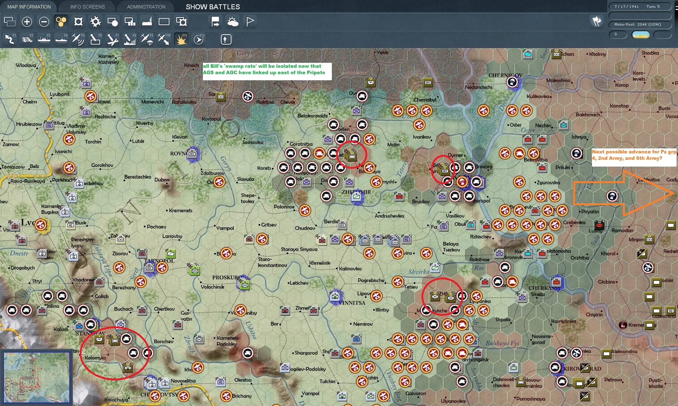The height and width of the screenshot is (406, 678).
Task: Click the F12 end turn icon
Action: 199,39
